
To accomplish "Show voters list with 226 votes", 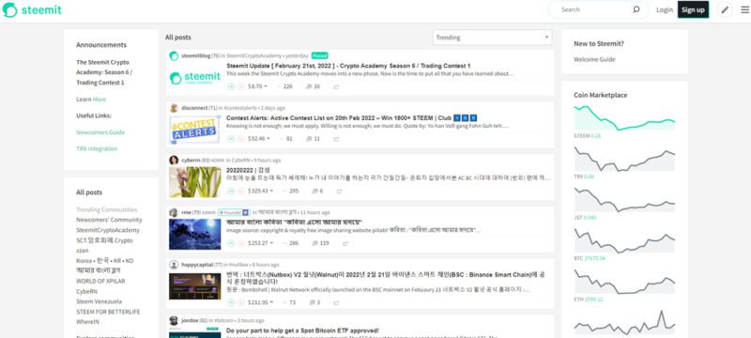I will 286,86.
